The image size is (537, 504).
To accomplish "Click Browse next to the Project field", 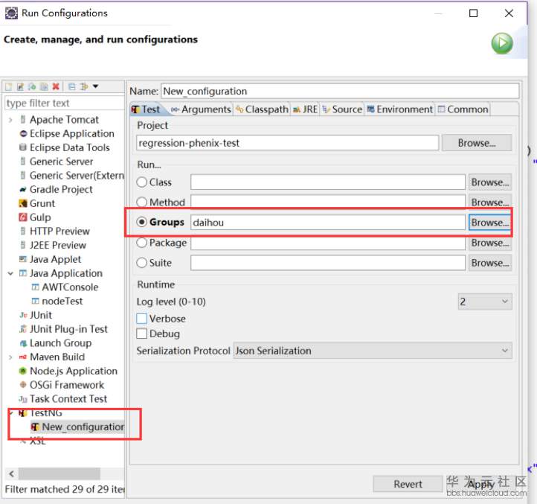I will [476, 142].
